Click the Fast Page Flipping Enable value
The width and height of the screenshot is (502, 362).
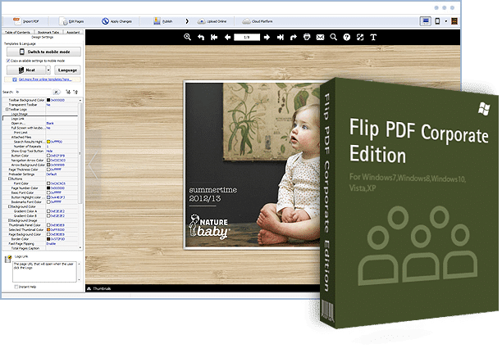(x=51, y=244)
